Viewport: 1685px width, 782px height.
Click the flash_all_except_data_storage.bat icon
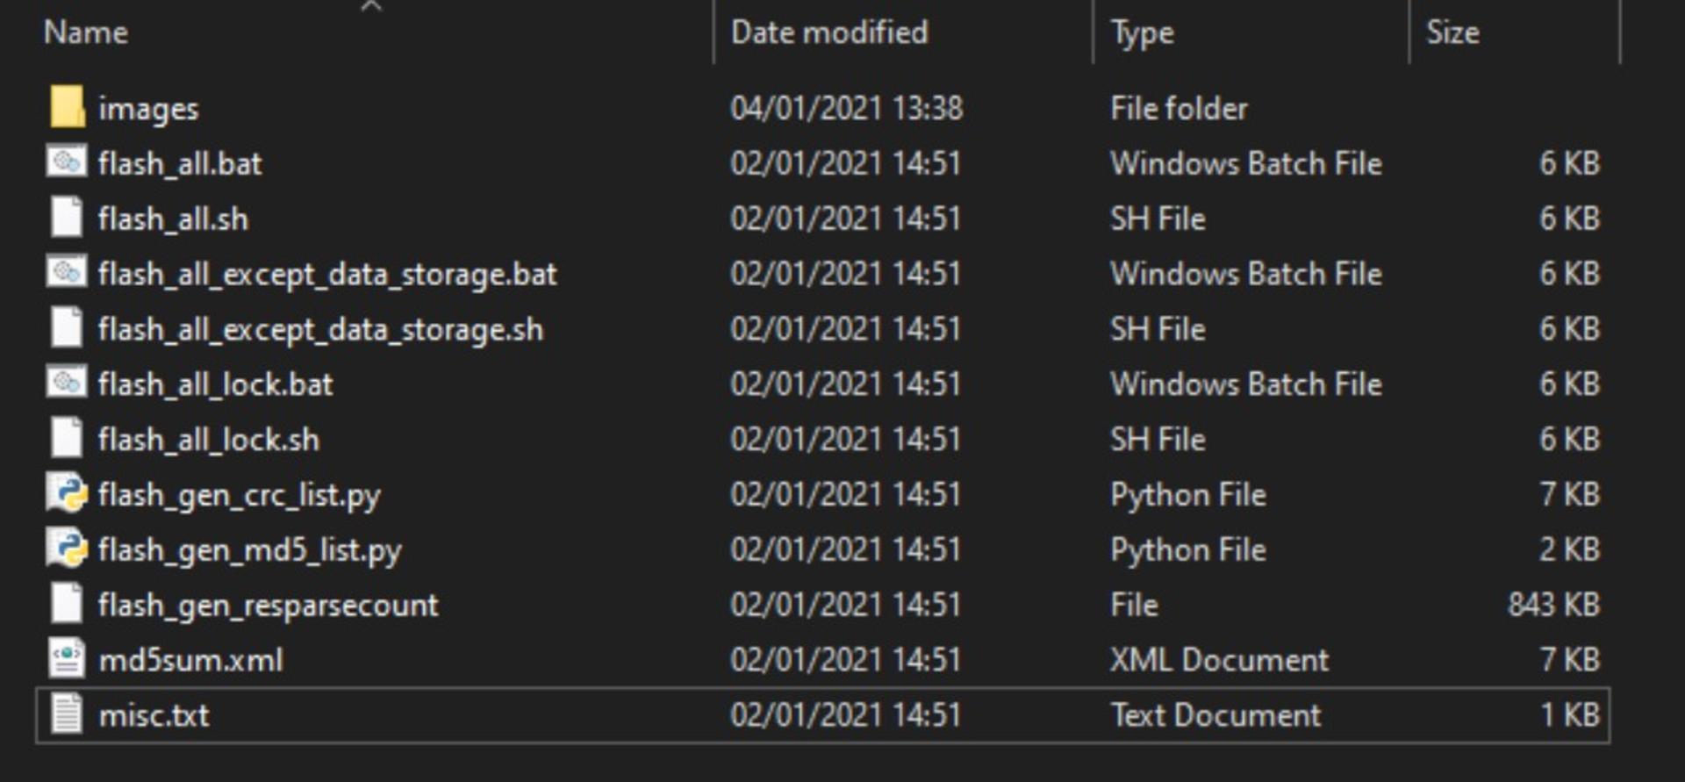click(x=68, y=273)
